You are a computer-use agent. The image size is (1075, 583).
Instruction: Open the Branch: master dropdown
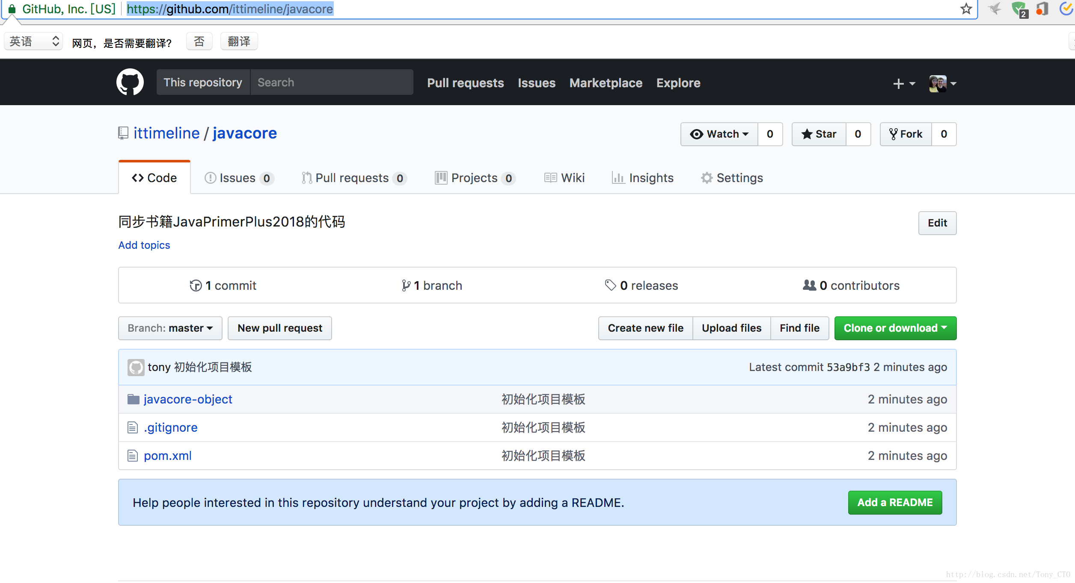(170, 328)
